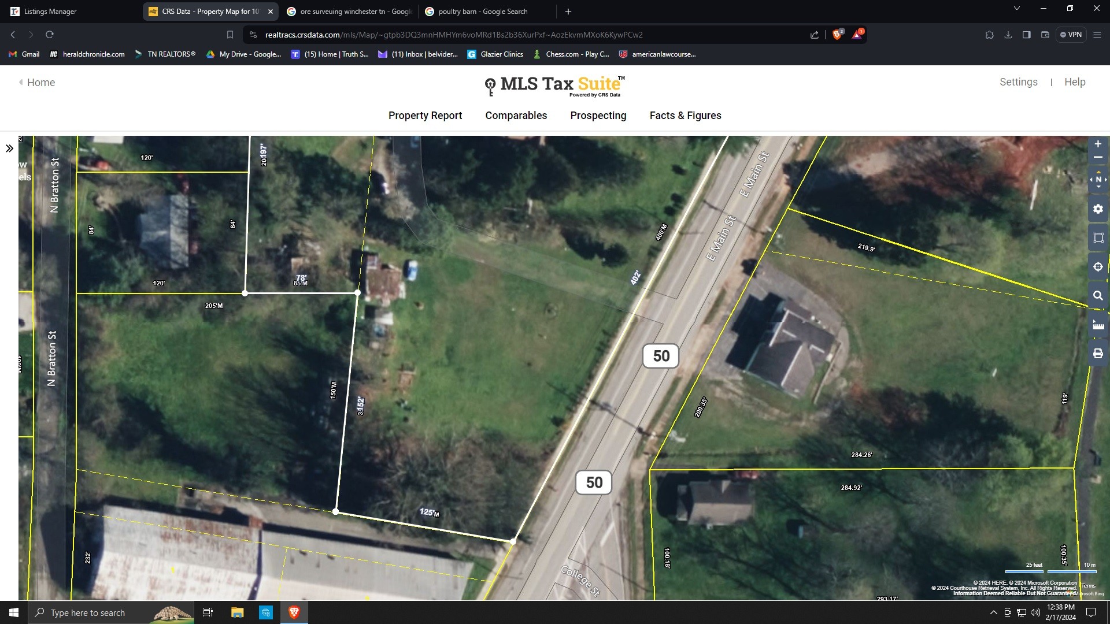Click the taskbar search box
1110x624 pixels.
(111, 612)
